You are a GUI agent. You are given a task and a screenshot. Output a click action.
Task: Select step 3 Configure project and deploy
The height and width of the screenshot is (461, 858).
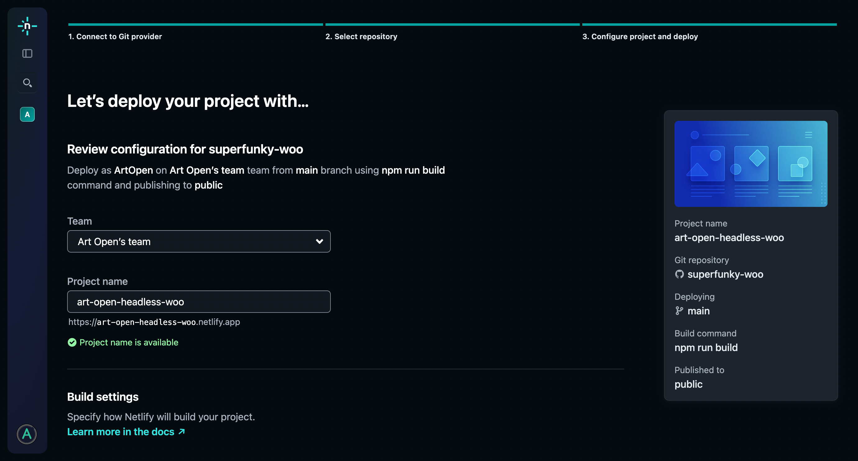point(640,37)
